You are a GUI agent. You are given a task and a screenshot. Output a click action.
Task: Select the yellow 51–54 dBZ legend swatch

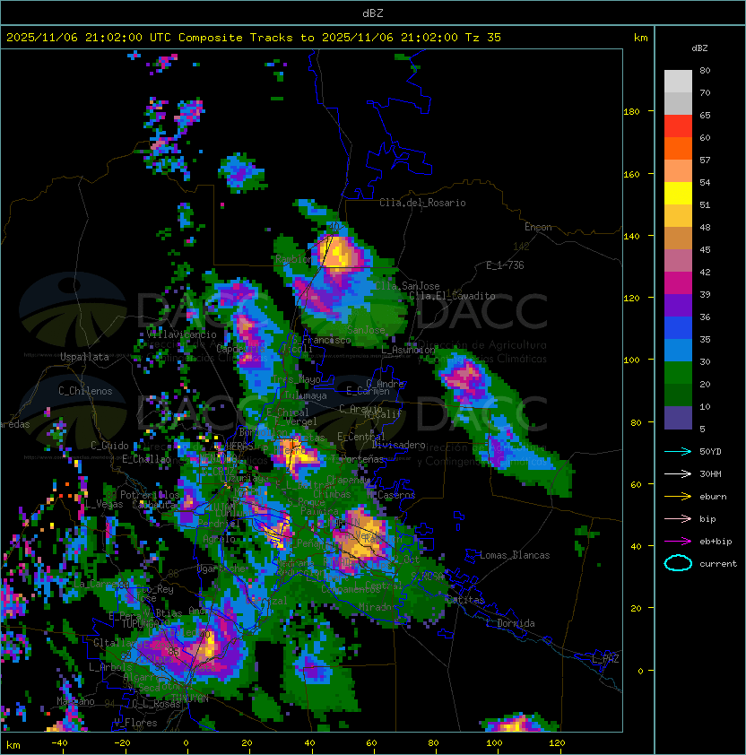click(678, 193)
